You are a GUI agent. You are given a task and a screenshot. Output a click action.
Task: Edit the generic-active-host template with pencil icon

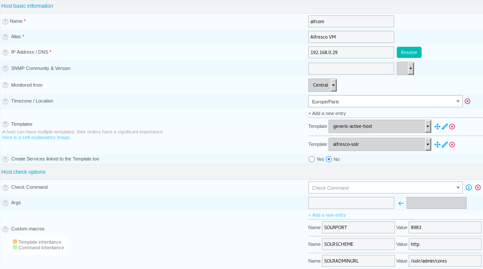coord(444,127)
